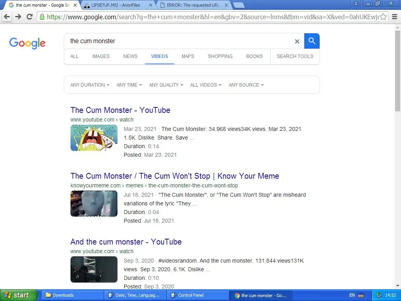This screenshot has height=301, width=401.
Task: Switch to the ERROR requested URL tab
Action: (193, 5)
